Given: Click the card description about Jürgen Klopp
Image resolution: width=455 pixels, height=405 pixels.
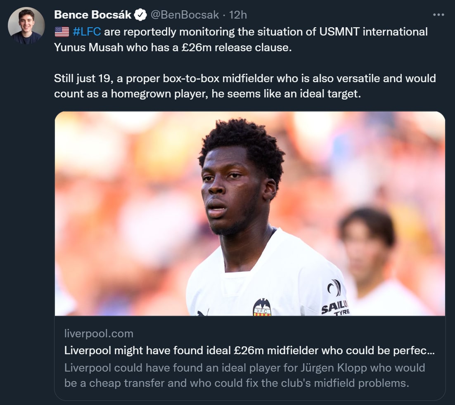Looking at the screenshot, I should [x=244, y=375].
